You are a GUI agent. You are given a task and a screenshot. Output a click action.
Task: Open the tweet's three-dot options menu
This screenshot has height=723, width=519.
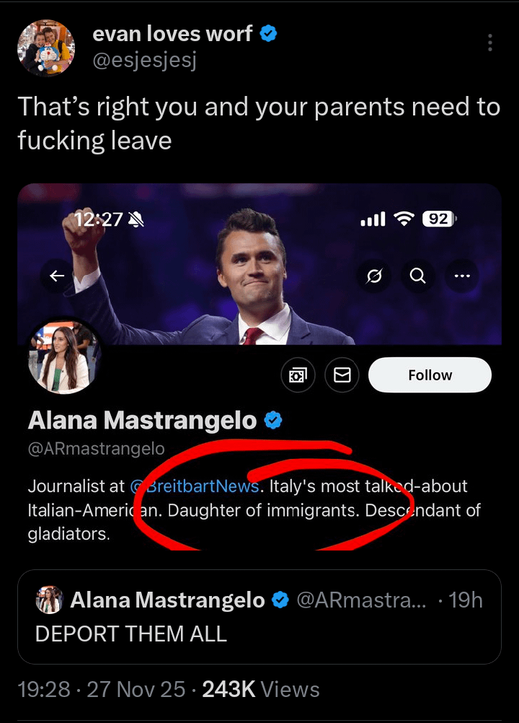490,43
